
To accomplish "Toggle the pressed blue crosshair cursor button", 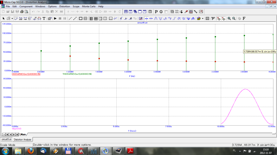I will pyautogui.click(x=146, y=19).
